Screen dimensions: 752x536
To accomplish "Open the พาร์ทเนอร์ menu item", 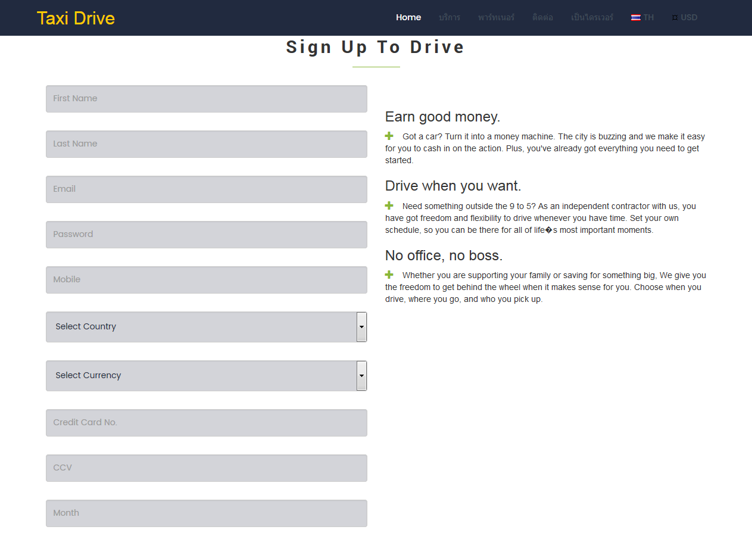I will 496,17.
